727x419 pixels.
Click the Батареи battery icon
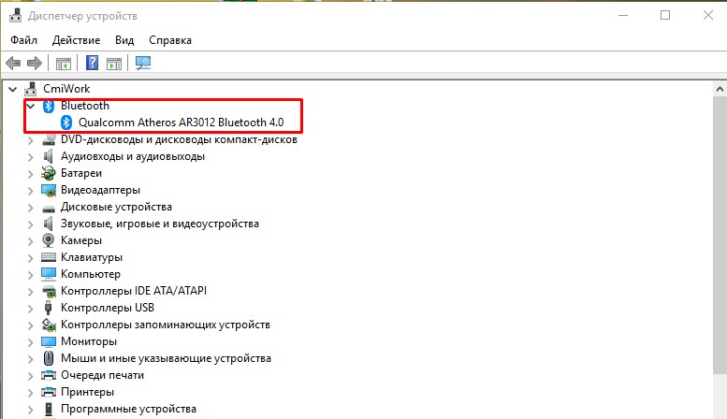click(49, 173)
